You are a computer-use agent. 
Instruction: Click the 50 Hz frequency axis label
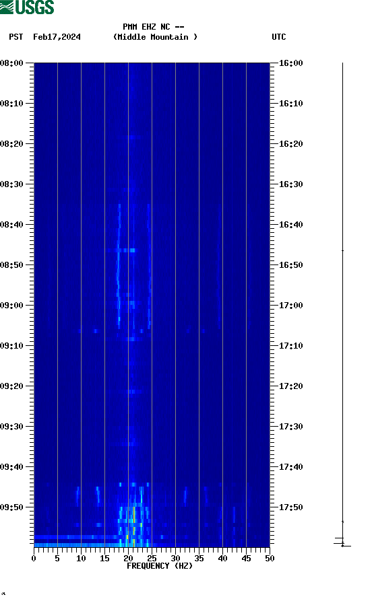[x=270, y=559]
